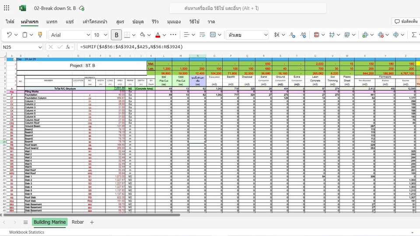The width and height of the screenshot is (420, 236).
Task: Click the Format Painter brush icon
Action: click(40, 35)
